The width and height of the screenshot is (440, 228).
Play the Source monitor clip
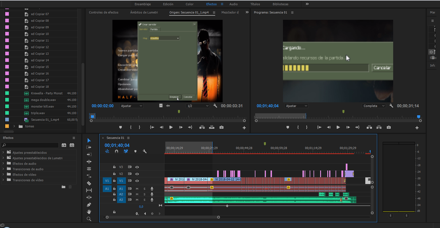coord(171,127)
